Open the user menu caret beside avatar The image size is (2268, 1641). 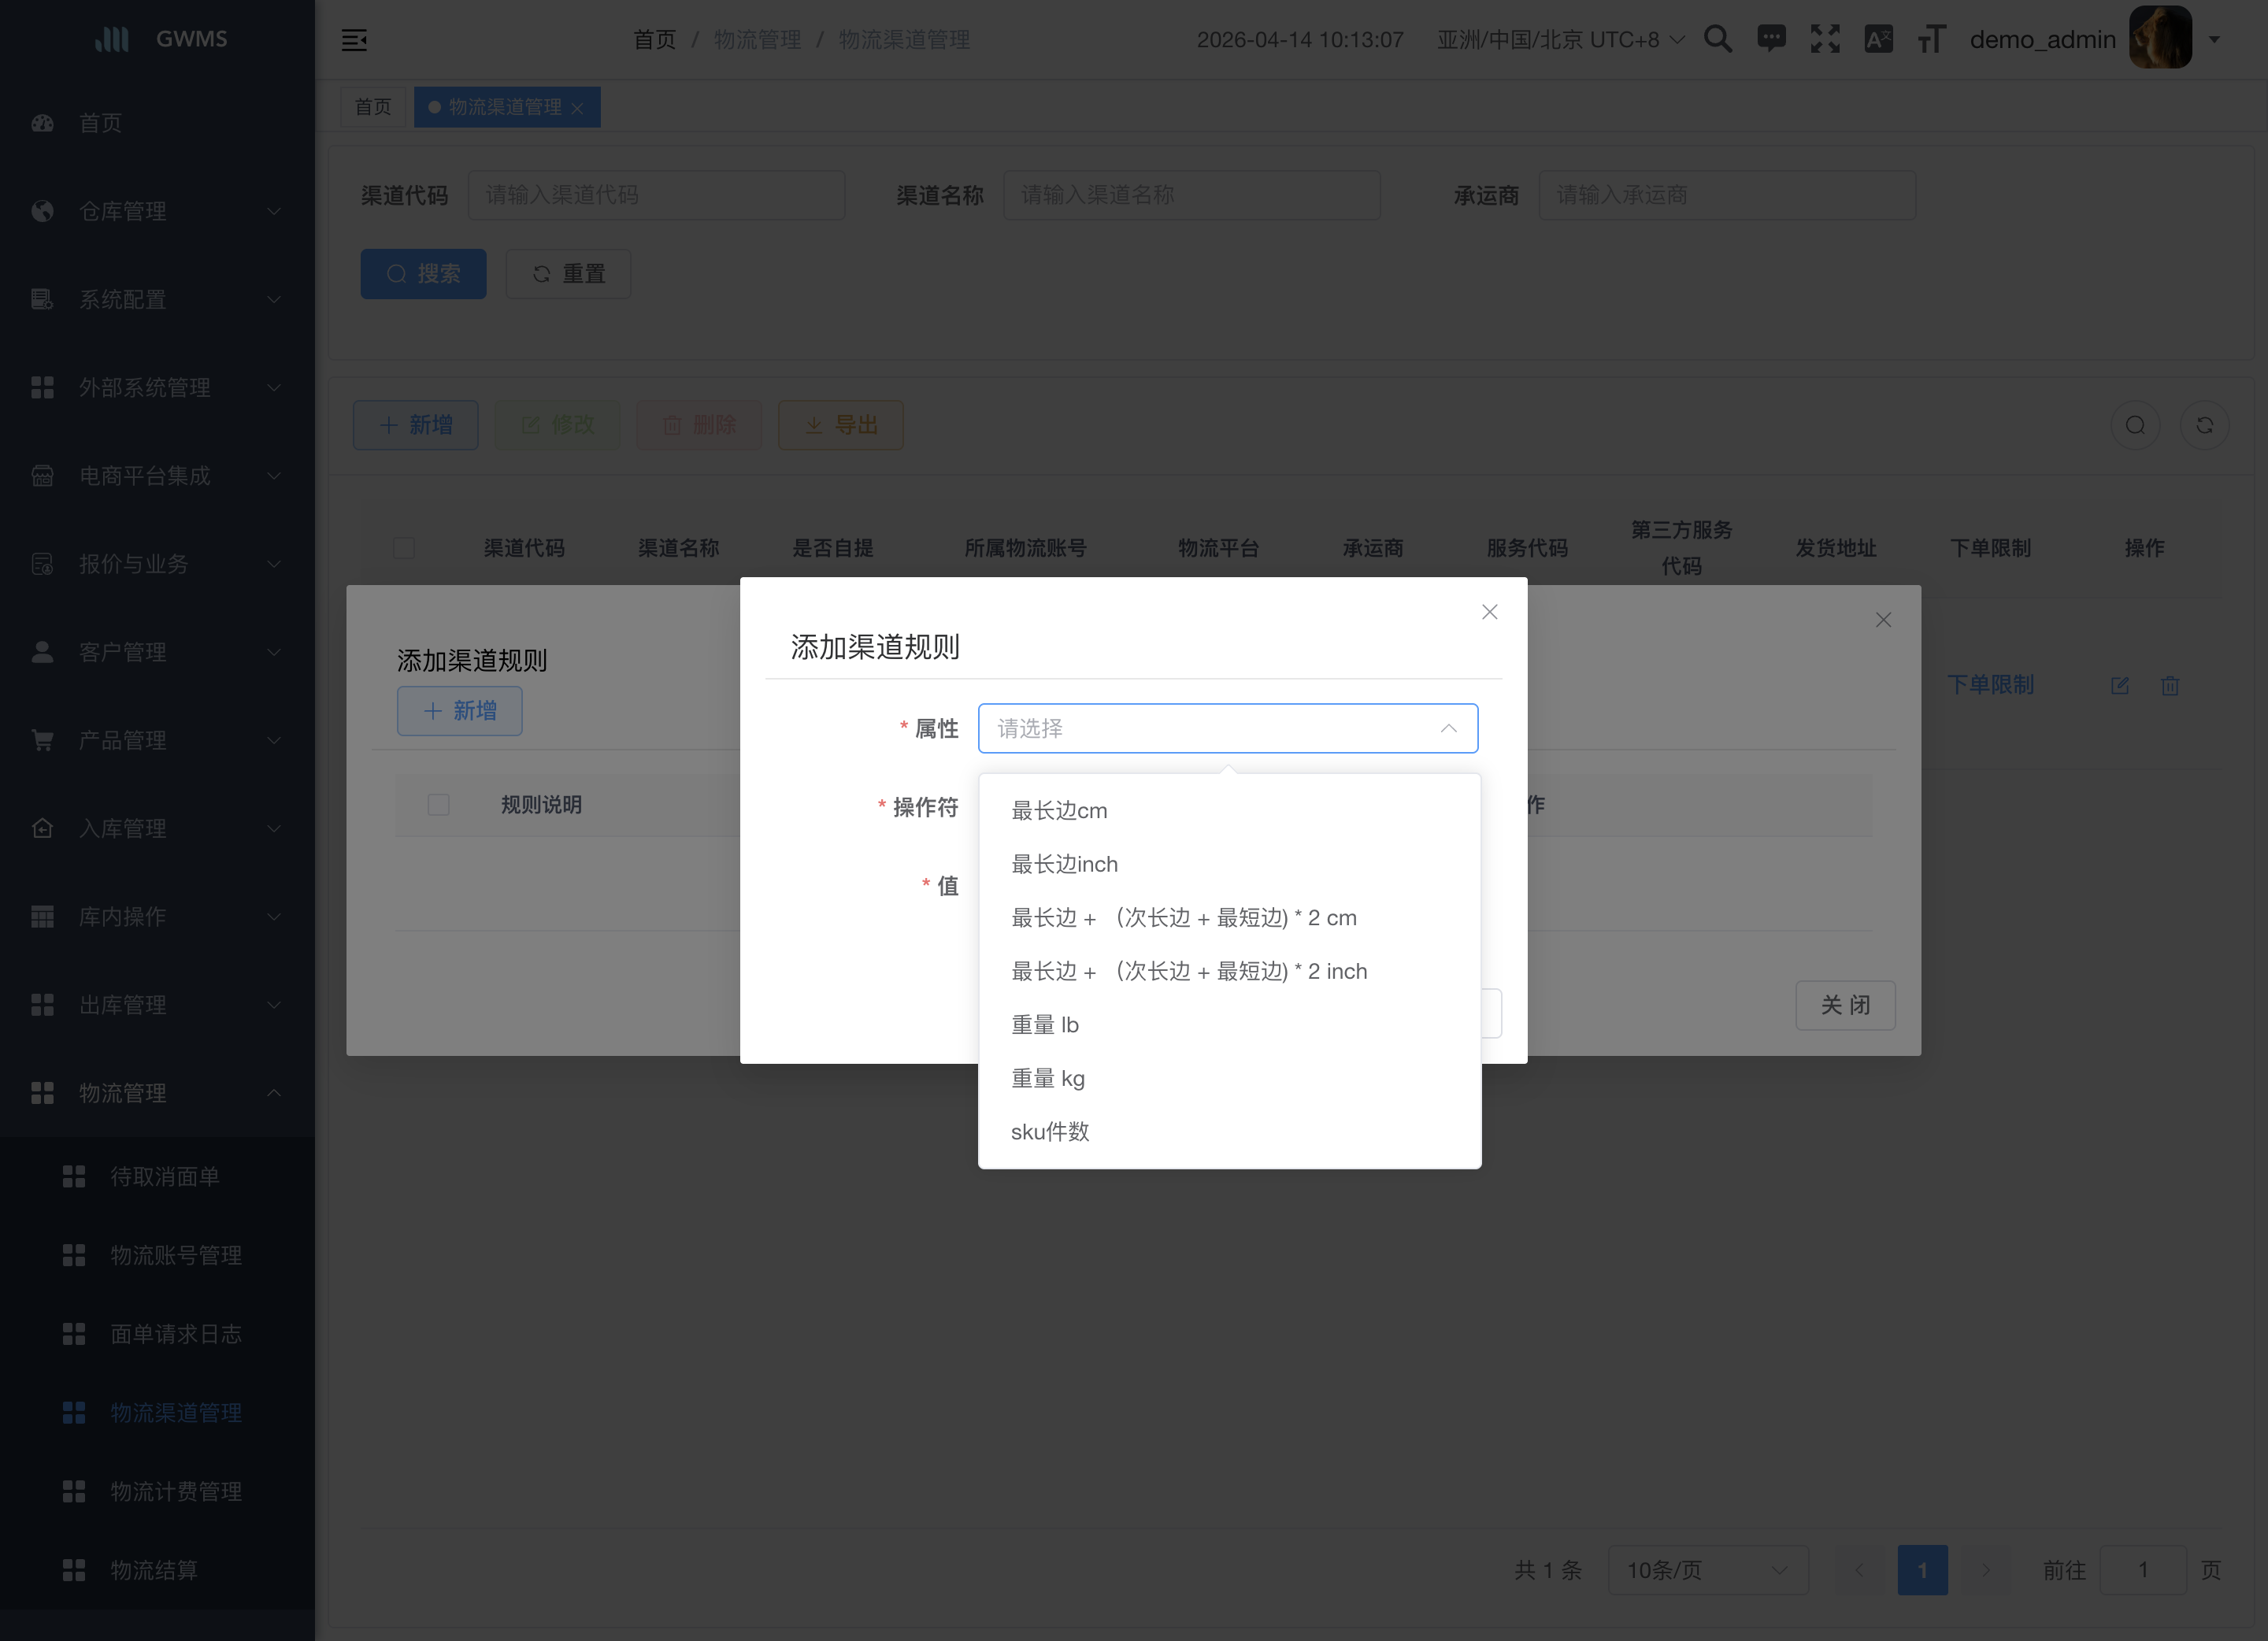coord(2214,40)
